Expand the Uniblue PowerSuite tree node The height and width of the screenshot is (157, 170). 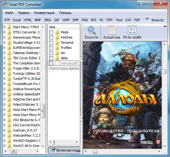[x=4, y=89]
